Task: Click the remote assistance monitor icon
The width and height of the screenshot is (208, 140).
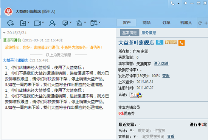Action: coord(65,23)
